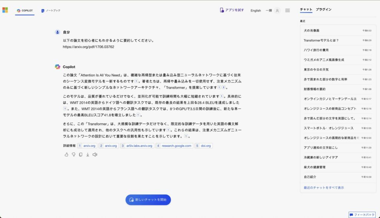Give a thumbs up to Copilot's response

click(x=66, y=155)
